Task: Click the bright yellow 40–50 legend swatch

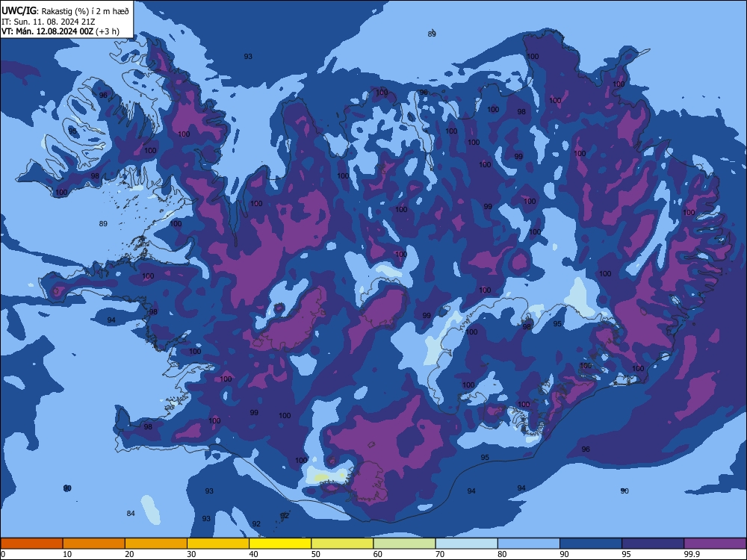Action: [280, 544]
